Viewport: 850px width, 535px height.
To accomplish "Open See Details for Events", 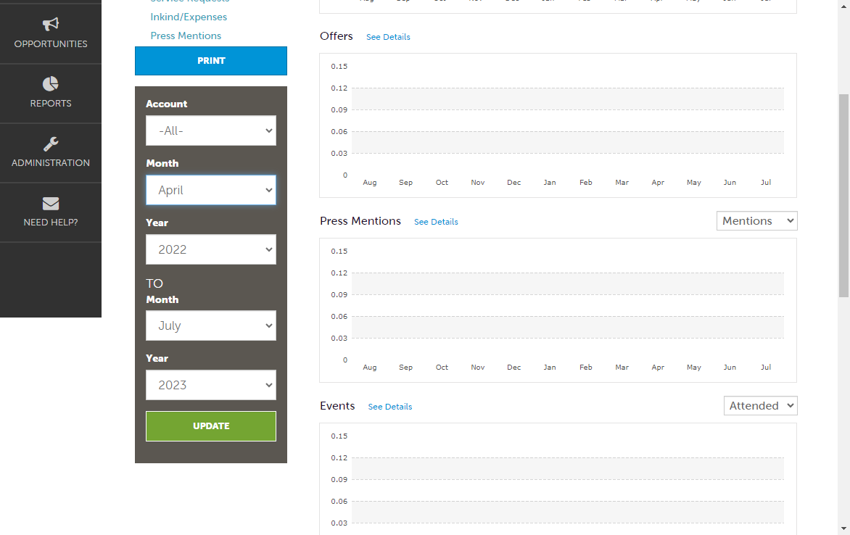I will click(x=389, y=407).
